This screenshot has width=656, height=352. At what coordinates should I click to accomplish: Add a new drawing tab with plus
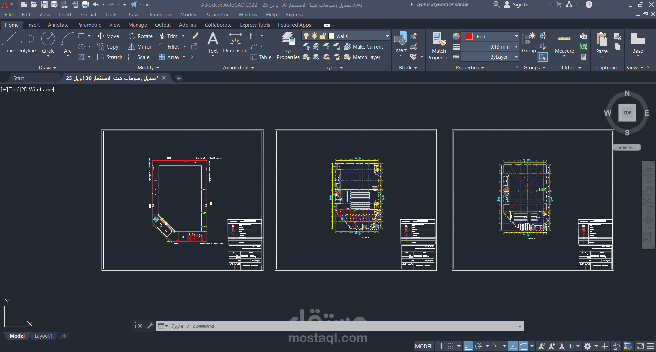[x=179, y=78]
